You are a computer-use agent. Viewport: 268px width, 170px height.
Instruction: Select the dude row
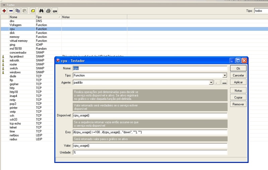coord(27,76)
